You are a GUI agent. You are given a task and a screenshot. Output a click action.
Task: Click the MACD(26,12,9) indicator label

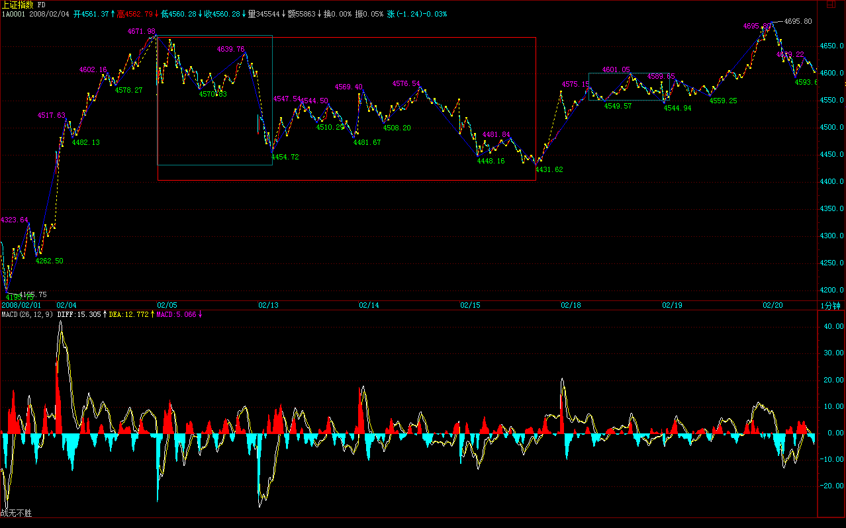coord(27,315)
